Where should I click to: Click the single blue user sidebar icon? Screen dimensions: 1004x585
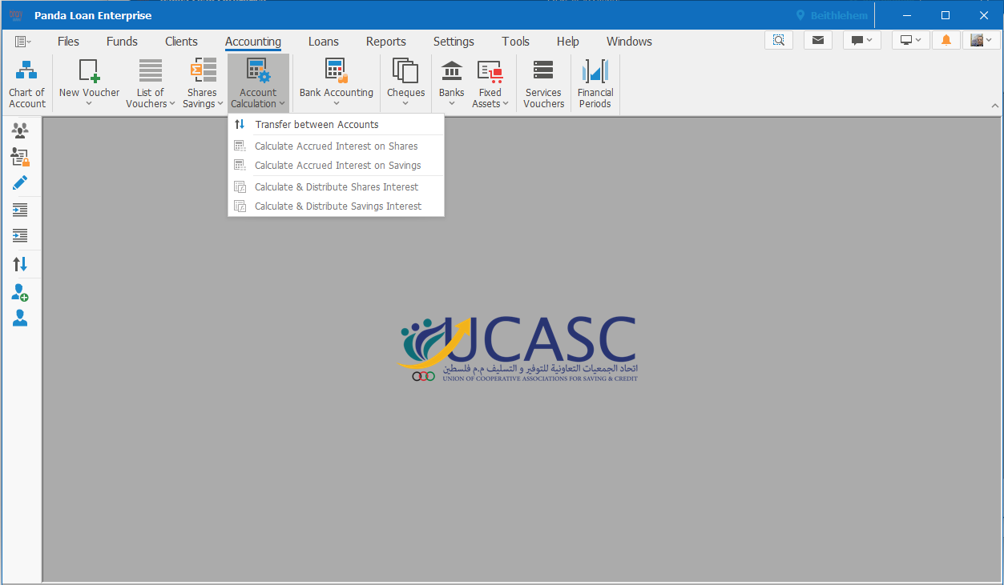pyautogui.click(x=20, y=319)
